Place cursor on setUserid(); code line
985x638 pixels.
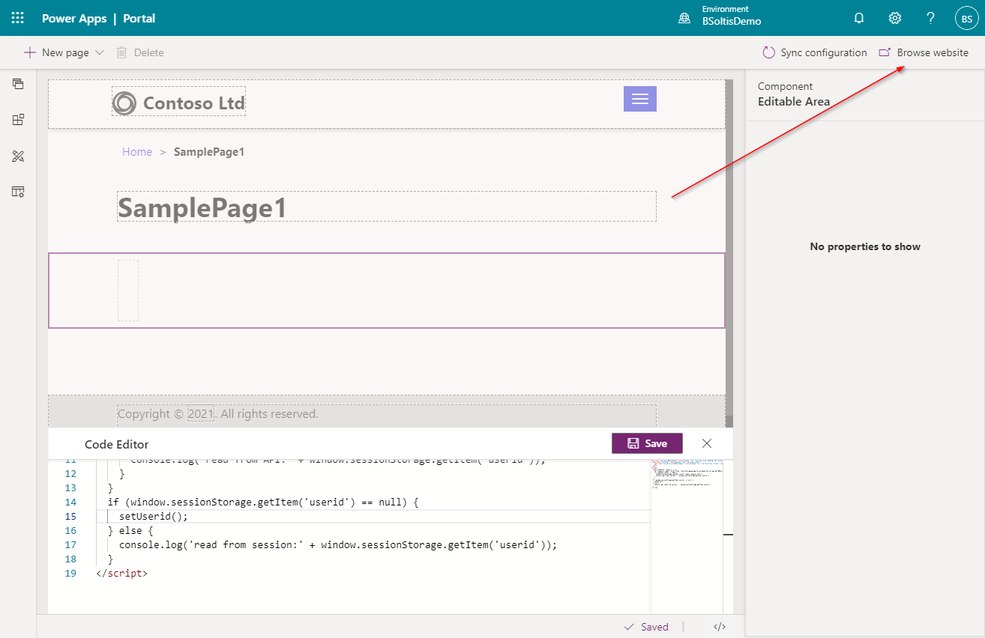154,517
